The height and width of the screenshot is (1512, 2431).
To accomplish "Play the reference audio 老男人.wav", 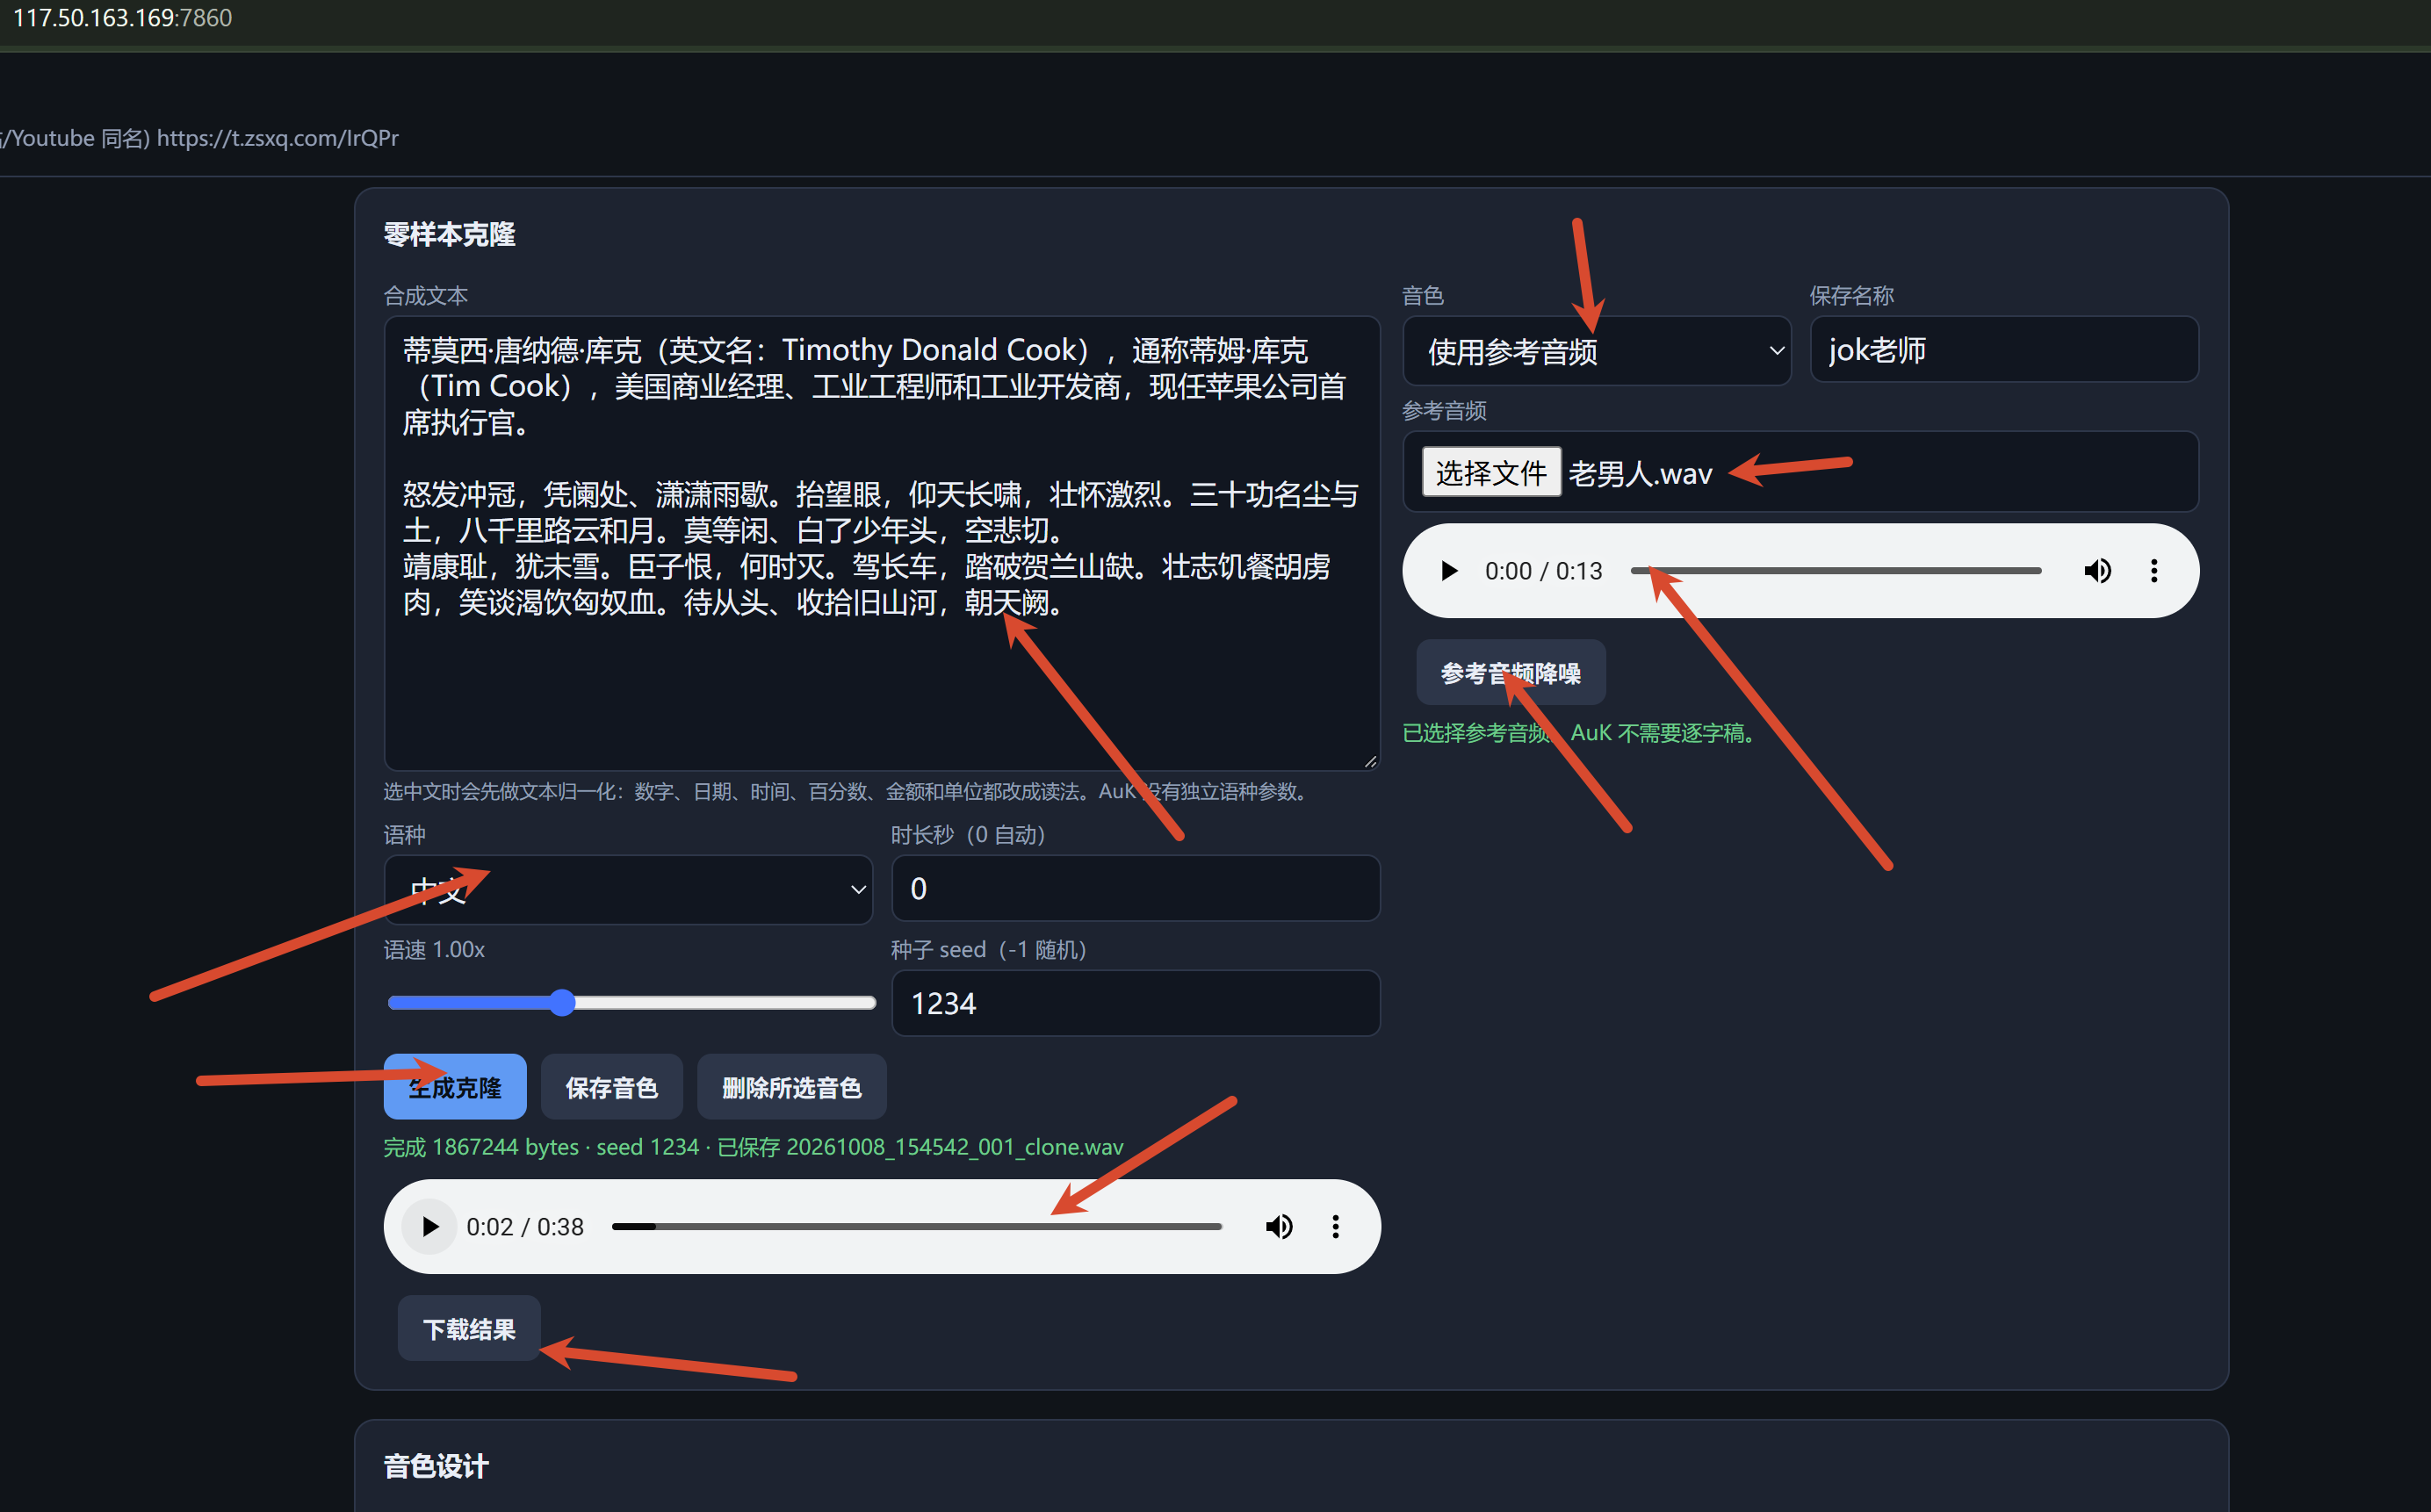I will 1448,571.
